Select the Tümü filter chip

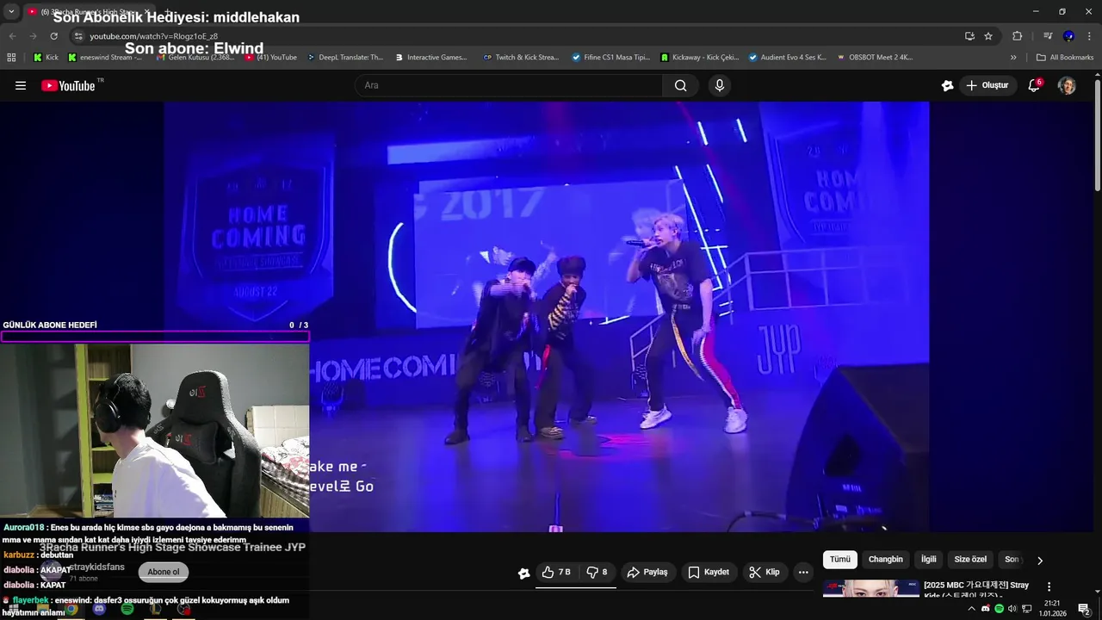point(840,560)
